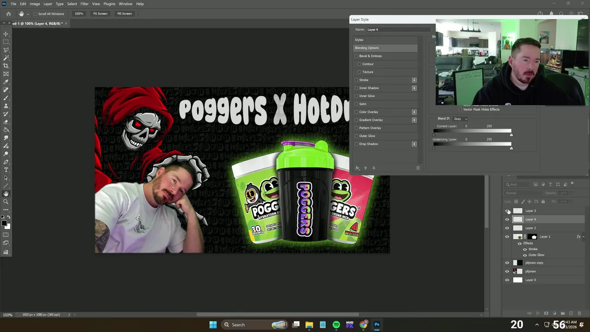Screen dimensions: 590x332
Task: Select the Brush tool
Action: [6, 98]
